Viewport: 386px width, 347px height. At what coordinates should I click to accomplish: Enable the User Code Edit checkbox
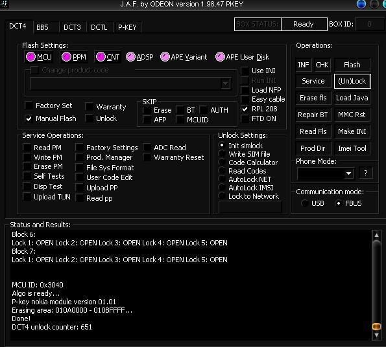point(79,177)
